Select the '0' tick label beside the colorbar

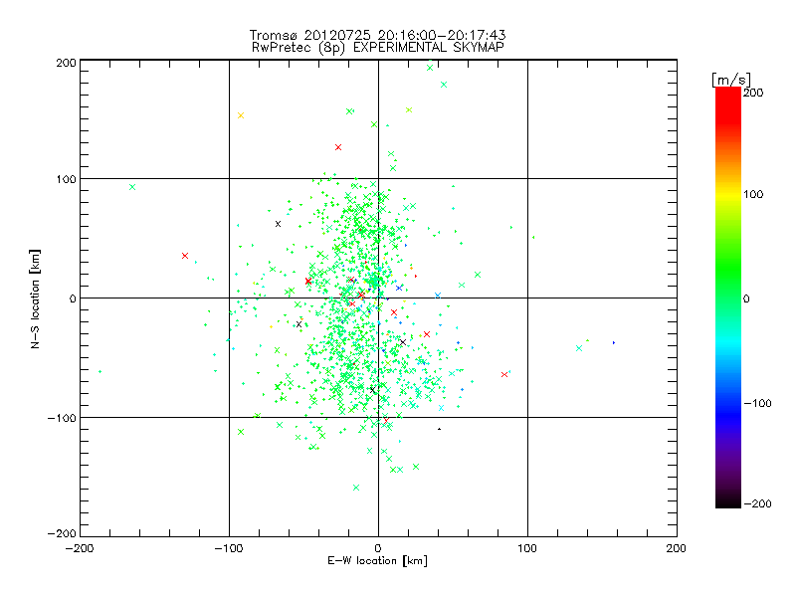746,299
